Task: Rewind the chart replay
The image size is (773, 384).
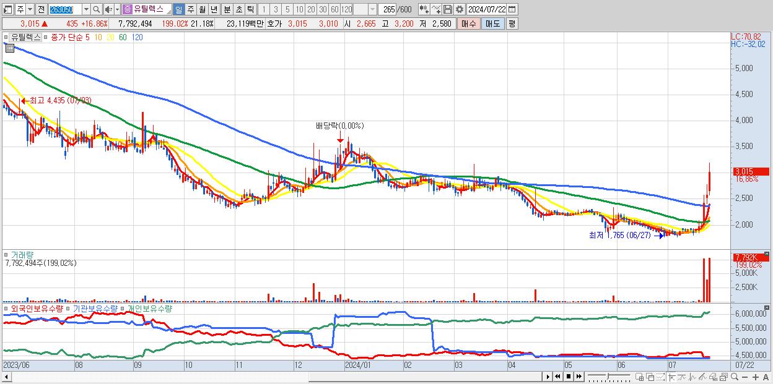Action: tap(557, 377)
